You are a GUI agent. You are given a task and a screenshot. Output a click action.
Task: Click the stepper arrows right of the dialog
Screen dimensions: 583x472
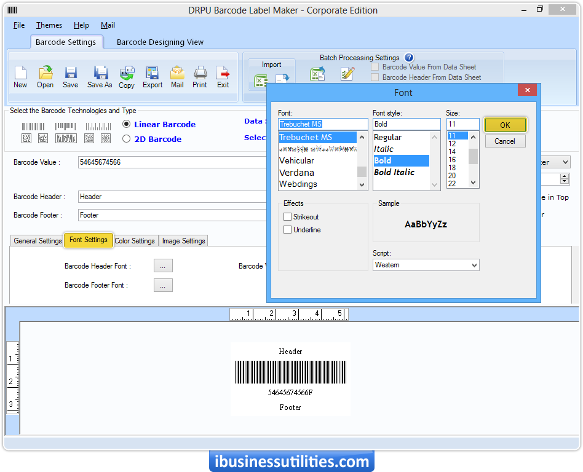click(565, 179)
